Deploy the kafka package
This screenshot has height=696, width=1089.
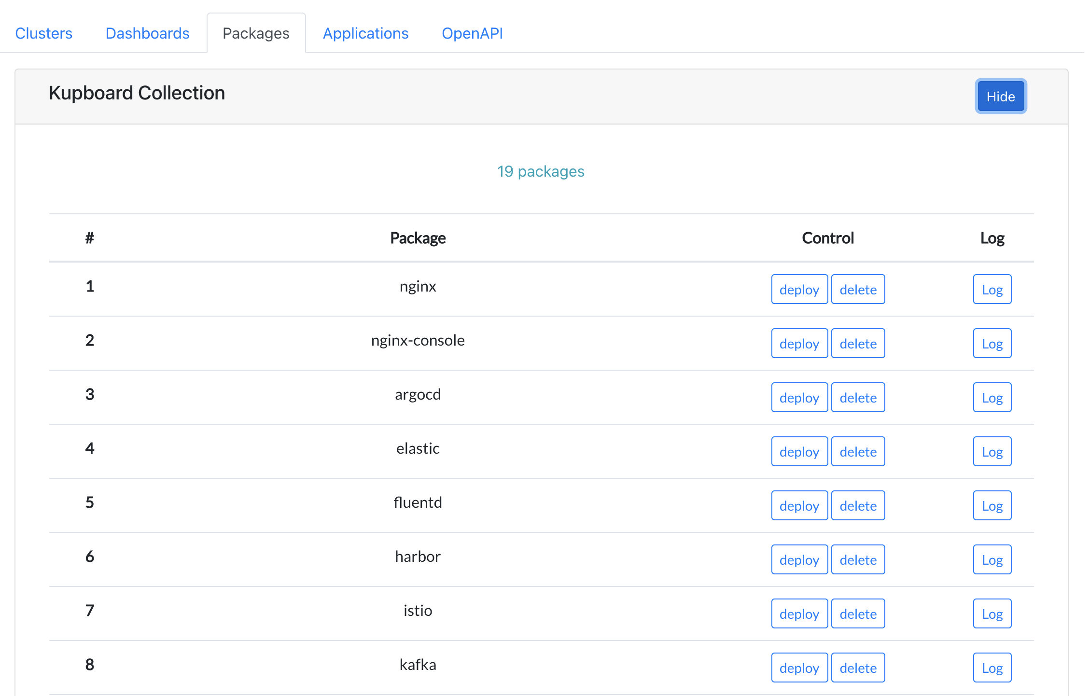799,668
